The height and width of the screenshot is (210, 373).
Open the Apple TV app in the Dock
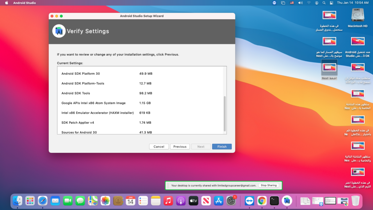click(x=193, y=201)
